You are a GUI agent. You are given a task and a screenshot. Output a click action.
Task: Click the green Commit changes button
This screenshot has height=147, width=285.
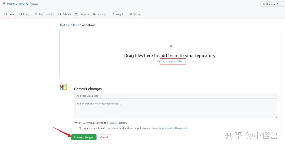coord(83,137)
